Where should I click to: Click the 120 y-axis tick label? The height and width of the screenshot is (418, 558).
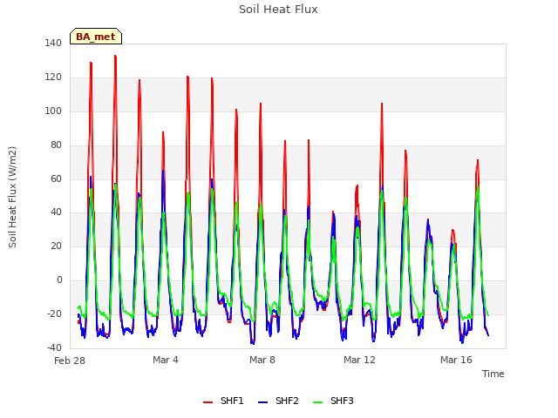pyautogui.click(x=53, y=78)
